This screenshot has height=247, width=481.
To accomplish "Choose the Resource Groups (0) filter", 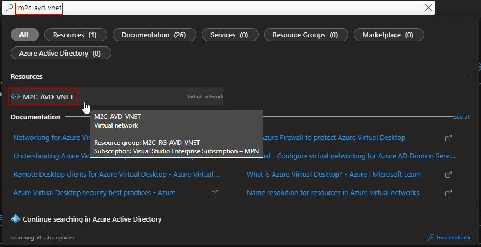I will pos(305,35).
